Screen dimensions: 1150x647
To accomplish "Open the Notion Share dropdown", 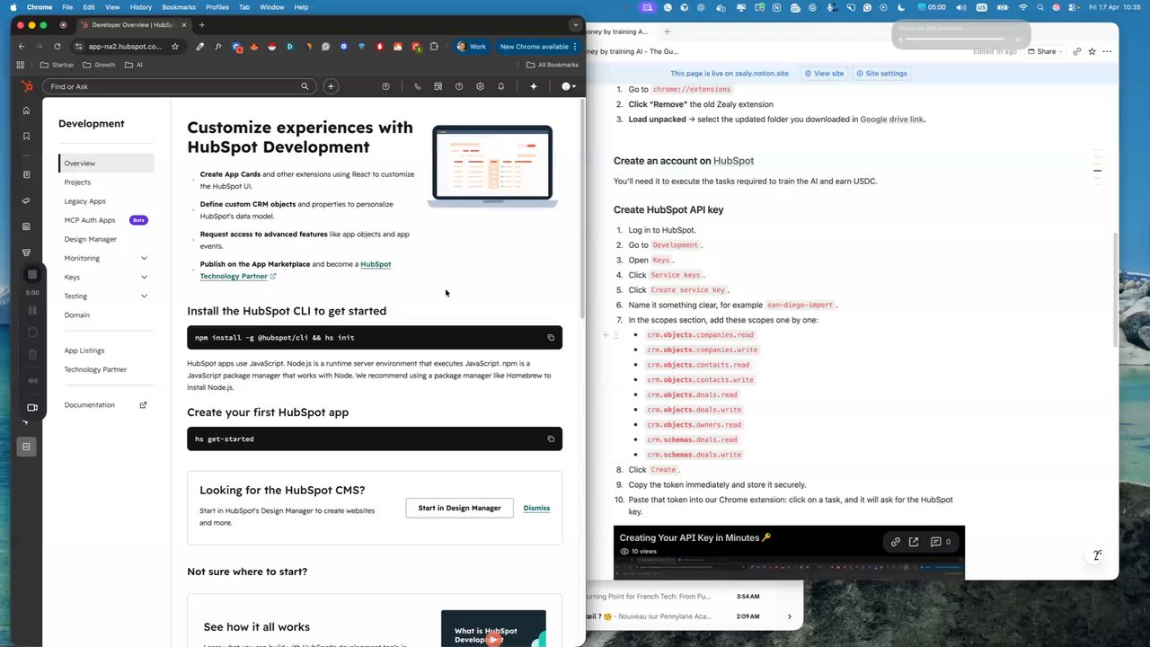I will pos(1047,51).
